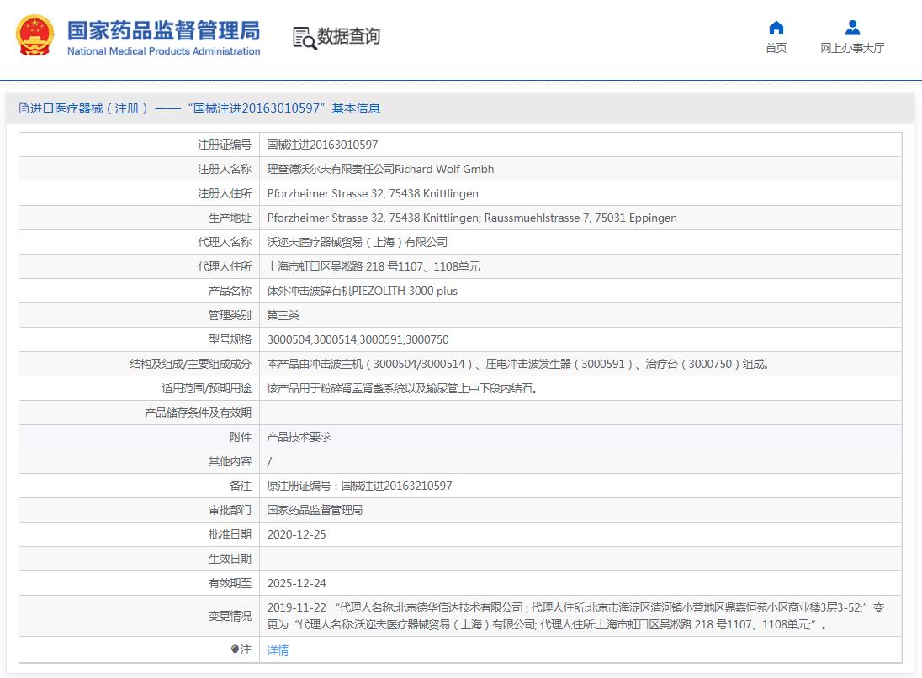Click the 备注 row label

click(241, 486)
